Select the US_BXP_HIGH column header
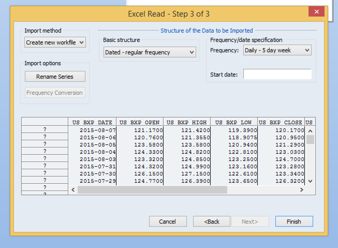The image size is (338, 248). tap(187, 122)
